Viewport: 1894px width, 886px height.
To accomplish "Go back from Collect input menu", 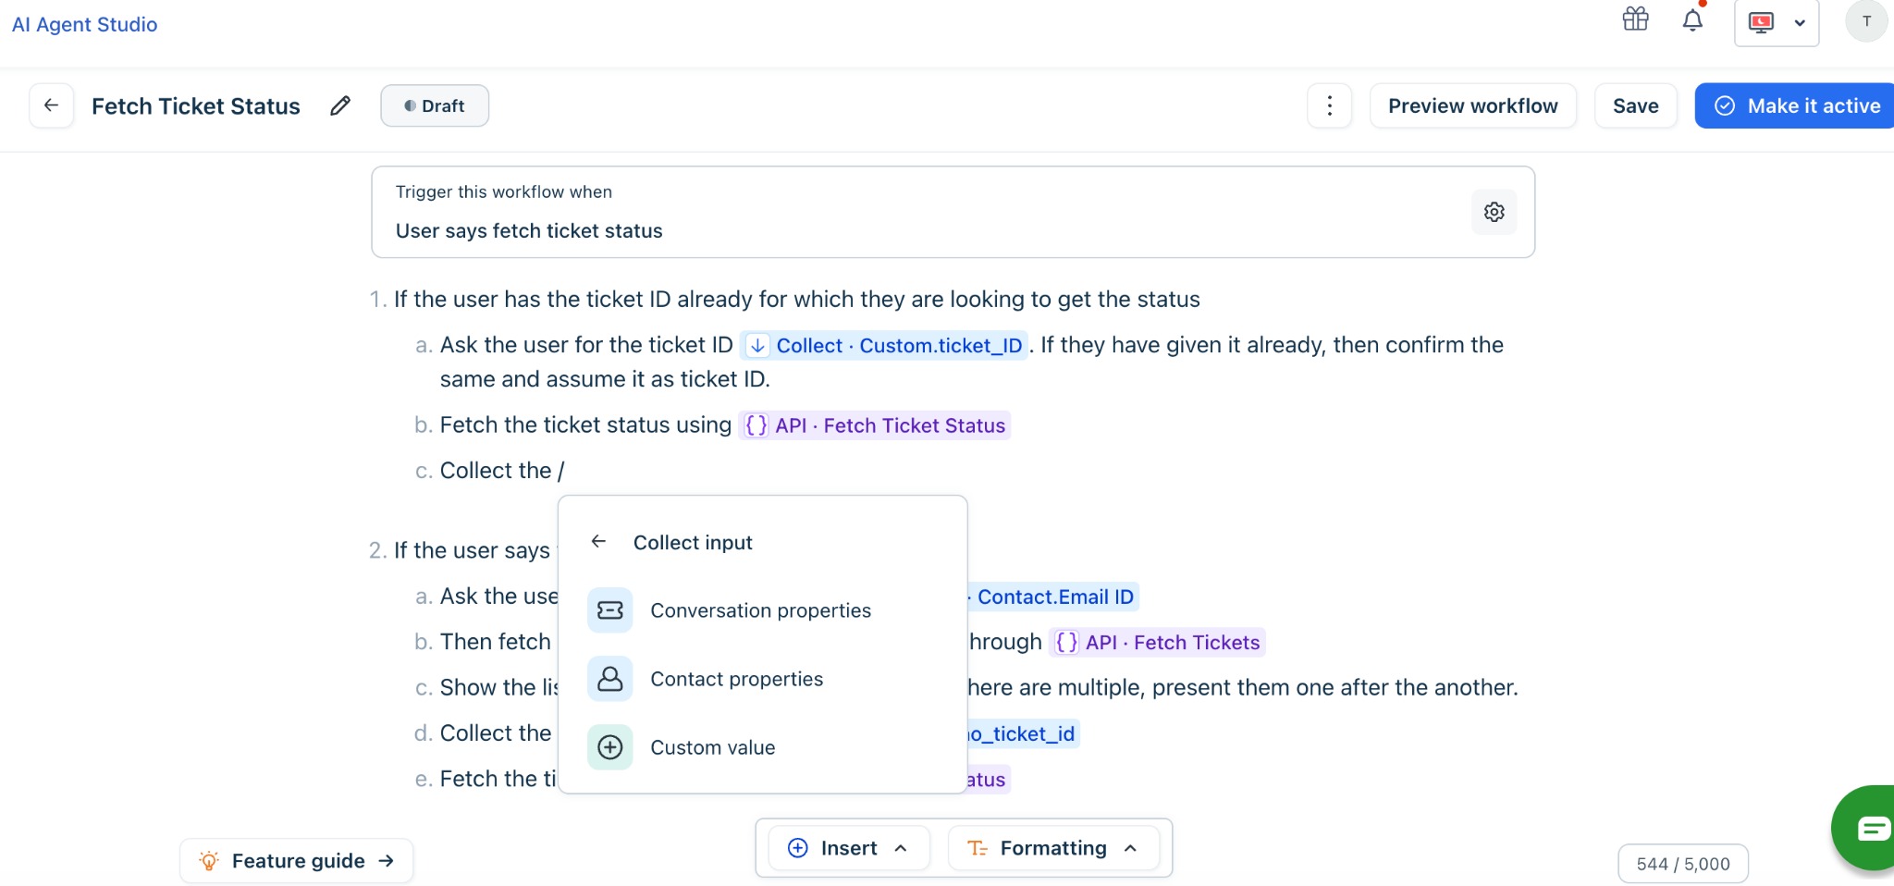I will (599, 542).
